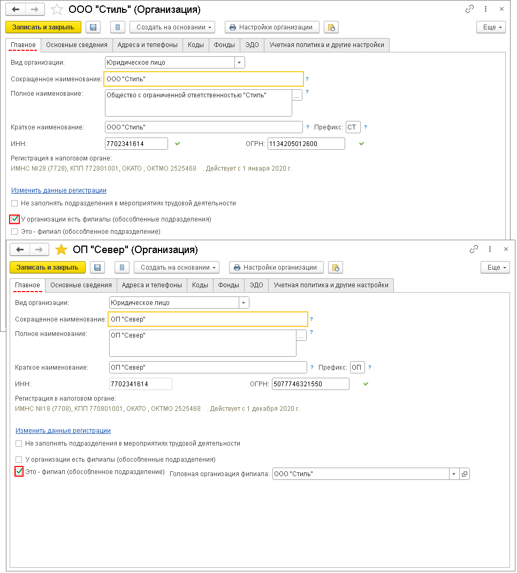Save ООО "Стиль" with floppy disk icon
Image resolution: width=517 pixels, height=573 pixels.
coord(93,27)
